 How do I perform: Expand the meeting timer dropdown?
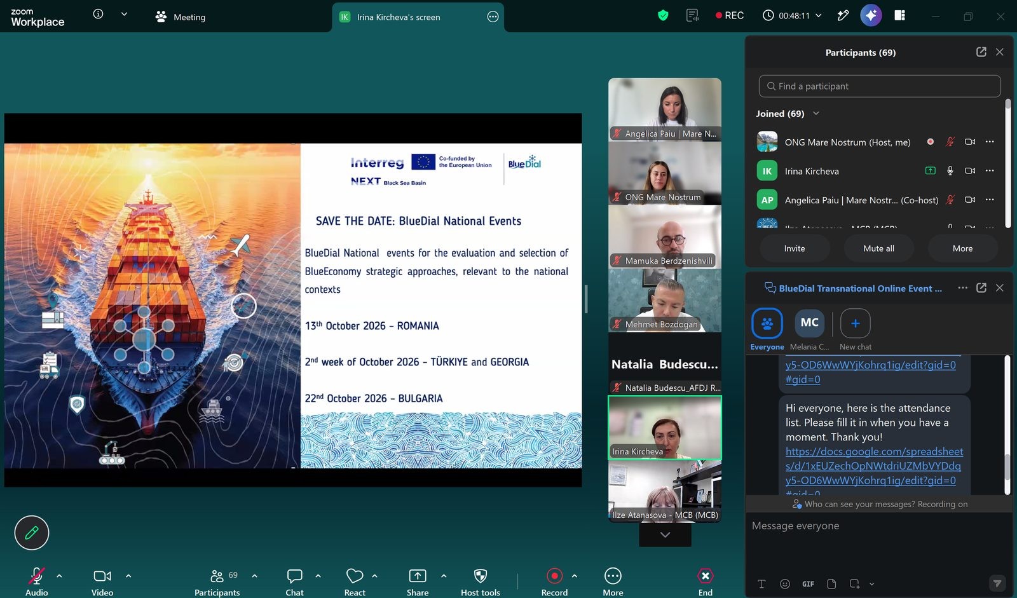point(819,15)
